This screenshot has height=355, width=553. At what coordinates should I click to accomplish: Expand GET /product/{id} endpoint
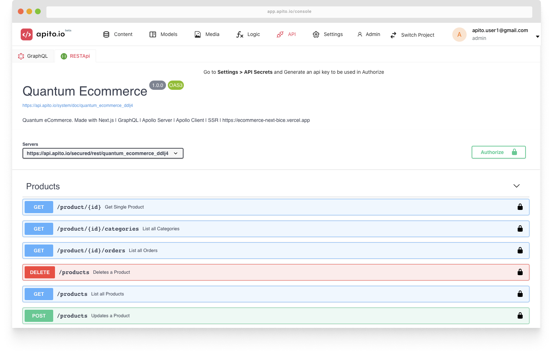(x=276, y=207)
